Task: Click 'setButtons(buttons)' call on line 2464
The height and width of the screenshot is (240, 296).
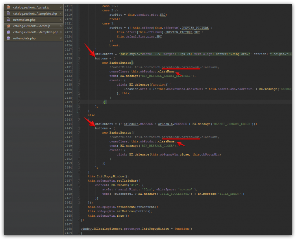Action: tap(134, 211)
